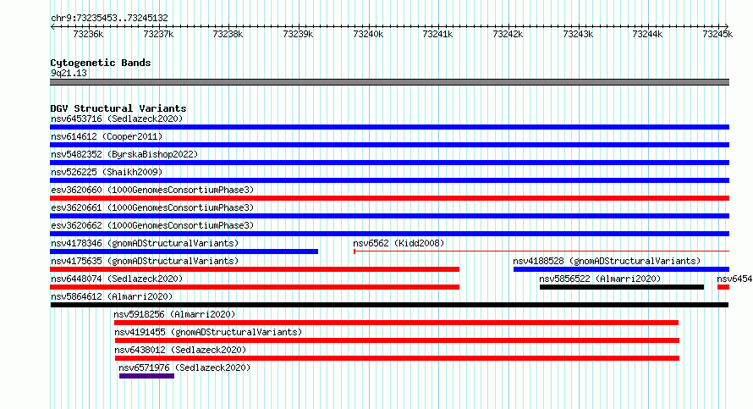Open nsv5482352 (ByrskaBishop2022) label

tap(124, 154)
